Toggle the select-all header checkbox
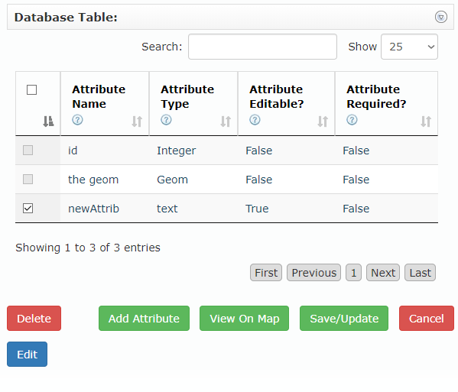The image size is (458, 392). click(x=31, y=89)
